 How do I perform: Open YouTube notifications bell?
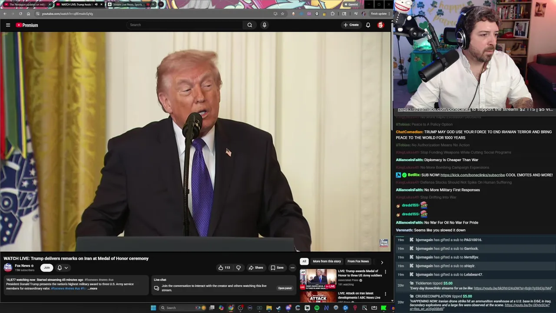click(x=368, y=25)
